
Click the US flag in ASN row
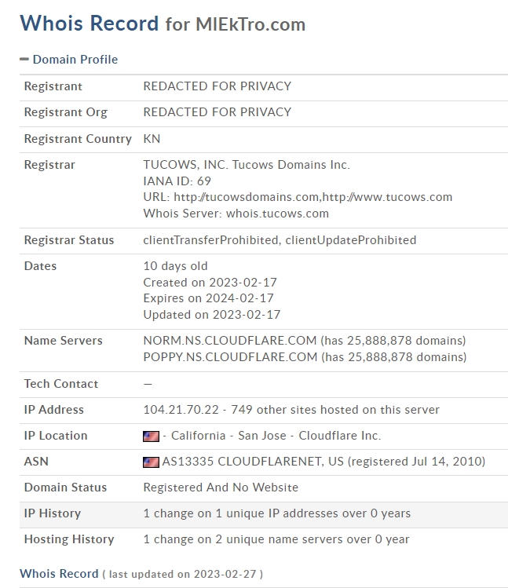(x=152, y=462)
